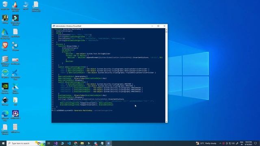The width and height of the screenshot is (260, 146).
Task: Open the notifications action center icon
Action: [x=256, y=143]
